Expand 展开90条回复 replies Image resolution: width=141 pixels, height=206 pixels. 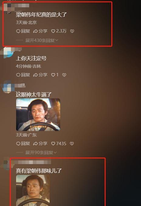41,153
